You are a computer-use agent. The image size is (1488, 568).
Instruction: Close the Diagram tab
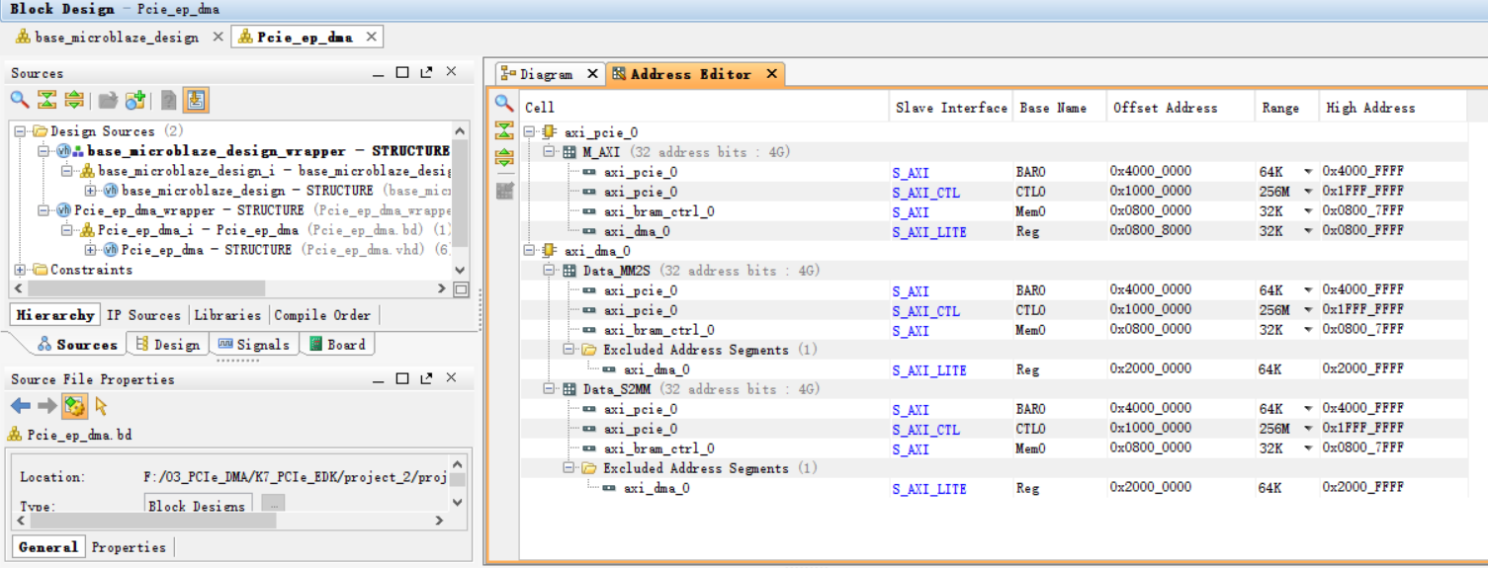(x=592, y=74)
